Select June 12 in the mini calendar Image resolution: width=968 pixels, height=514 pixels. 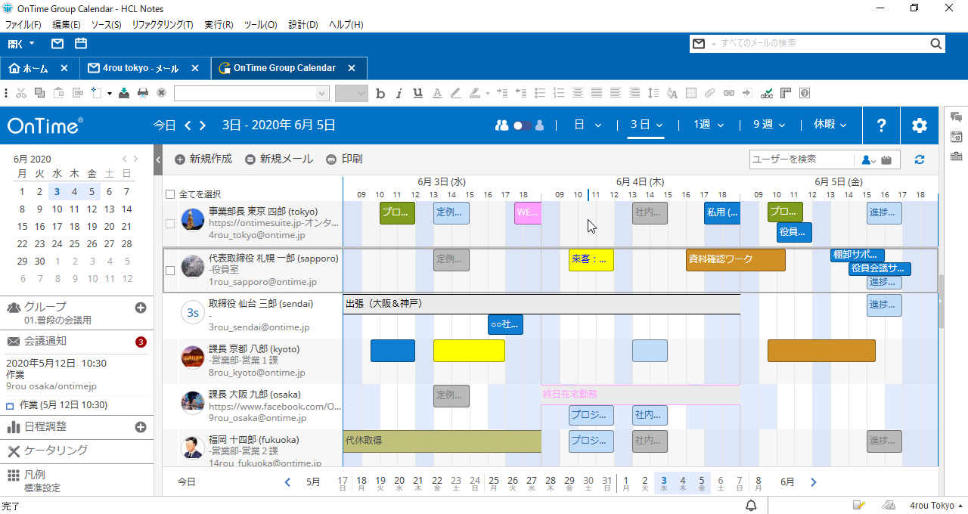point(92,209)
